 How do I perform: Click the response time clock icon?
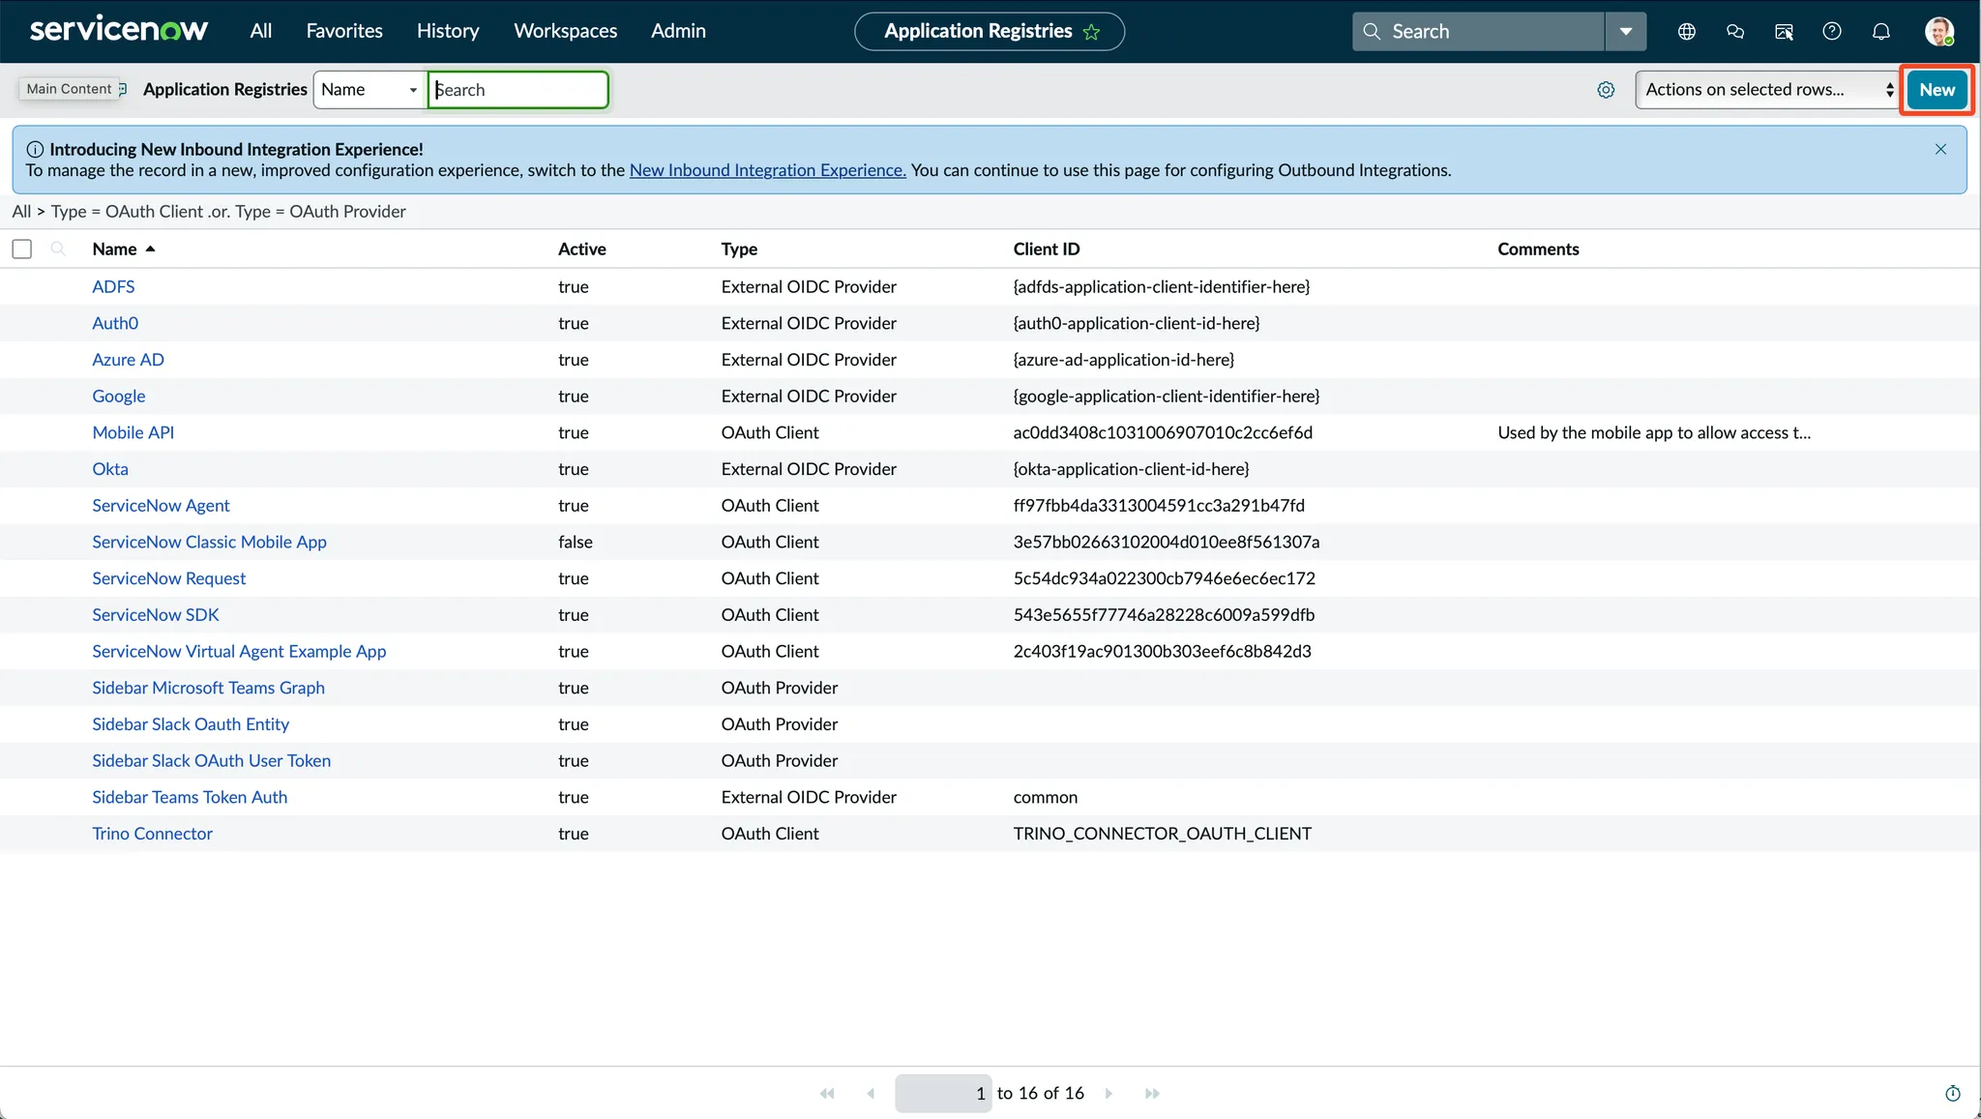pyautogui.click(x=1952, y=1093)
